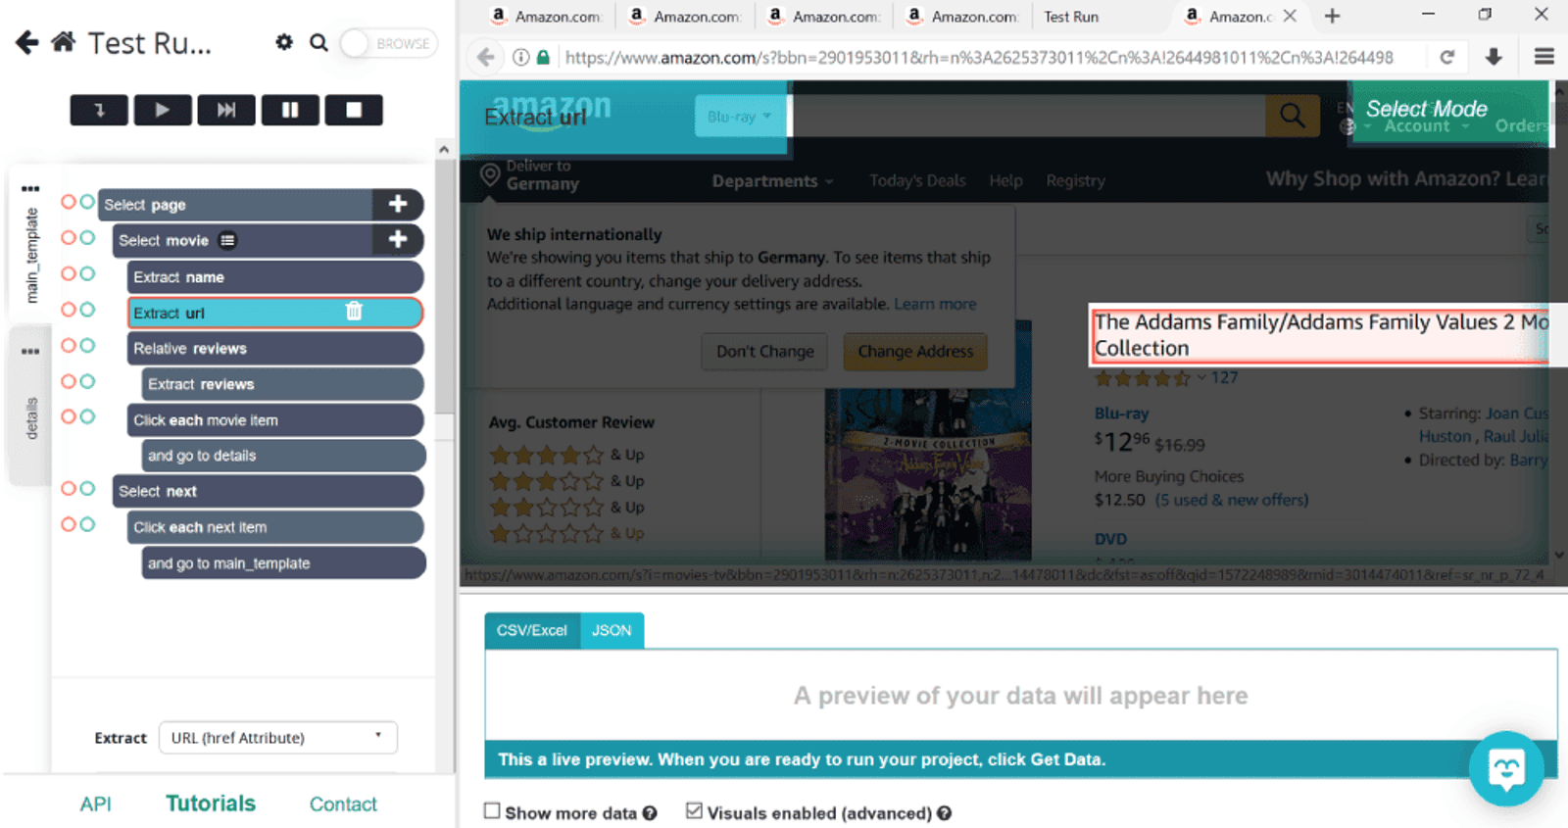Image resolution: width=1568 pixels, height=828 pixels.
Task: Select the Click each movie item command
Action: click(275, 419)
